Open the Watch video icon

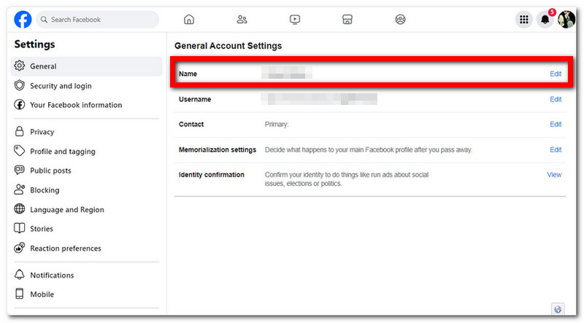tap(295, 20)
